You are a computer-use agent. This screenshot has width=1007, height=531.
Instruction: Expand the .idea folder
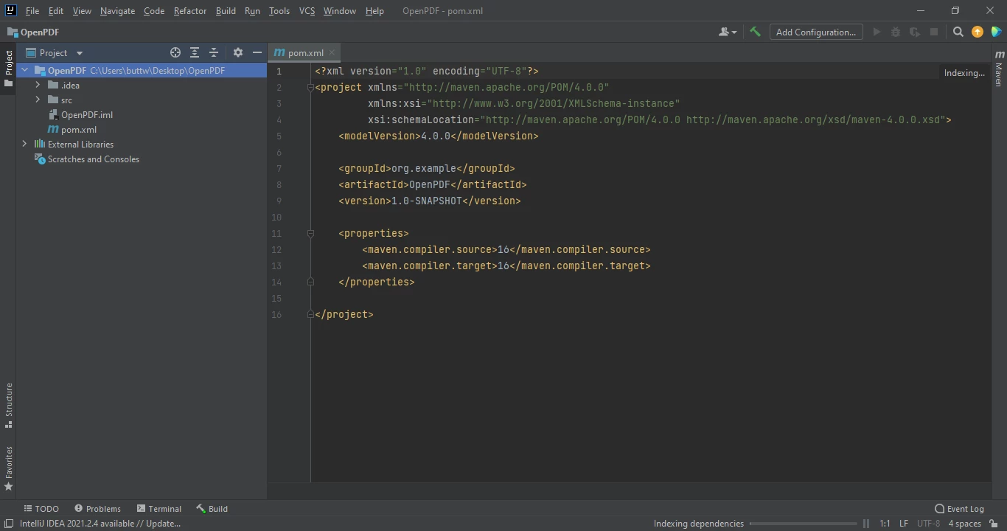(38, 86)
